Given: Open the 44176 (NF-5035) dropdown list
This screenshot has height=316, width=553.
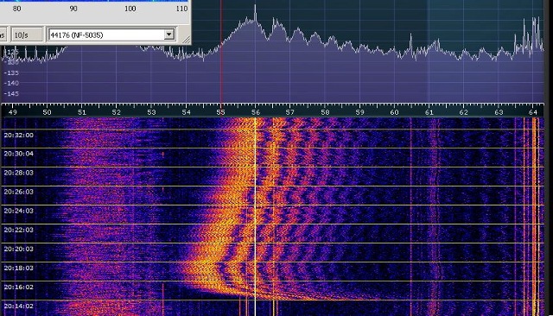Looking at the screenshot, I should point(169,35).
